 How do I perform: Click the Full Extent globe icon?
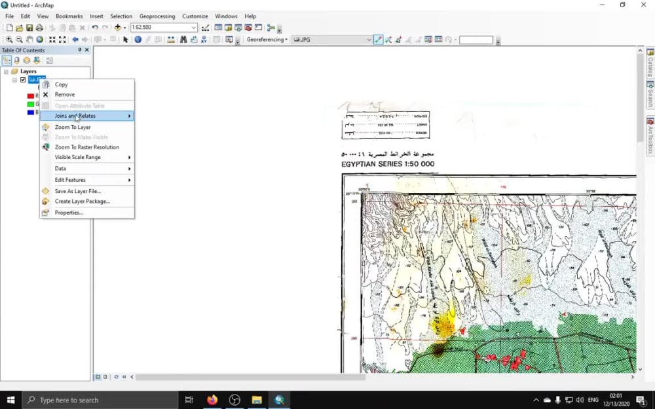pyautogui.click(x=40, y=39)
